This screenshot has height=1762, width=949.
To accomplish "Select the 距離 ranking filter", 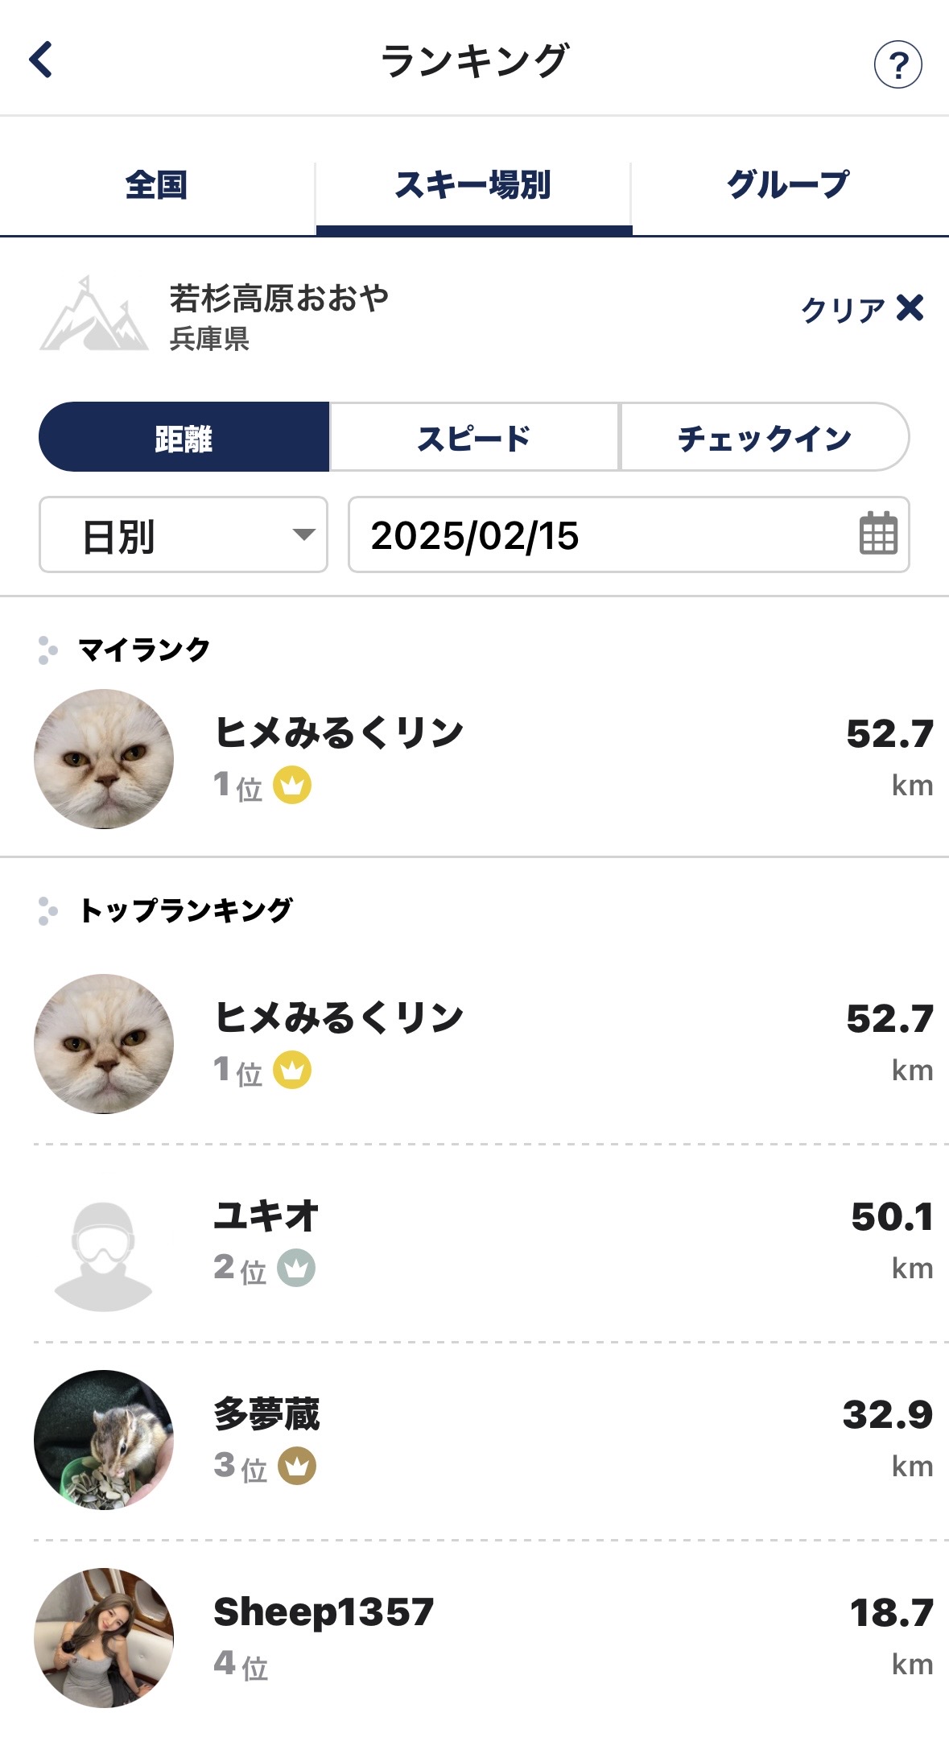I will tap(184, 437).
